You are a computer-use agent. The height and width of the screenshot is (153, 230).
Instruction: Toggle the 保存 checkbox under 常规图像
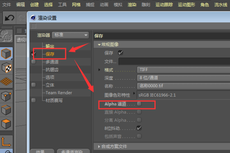point(120,53)
